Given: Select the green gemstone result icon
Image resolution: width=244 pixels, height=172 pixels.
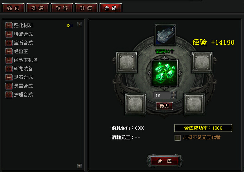Looking at the screenshot, I should (x=165, y=73).
